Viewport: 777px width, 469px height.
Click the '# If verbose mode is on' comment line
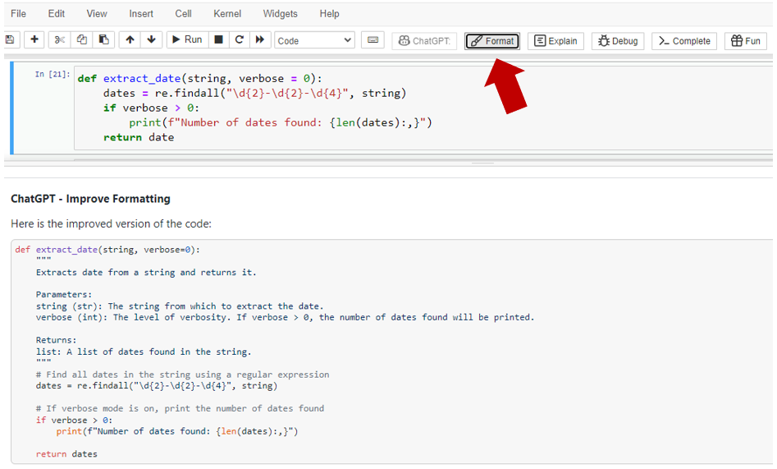coord(180,408)
